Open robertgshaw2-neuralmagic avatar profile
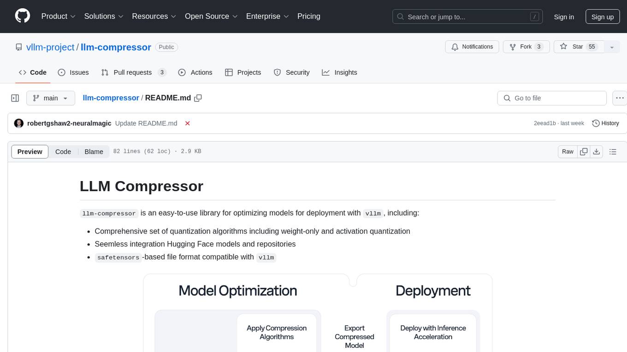627x352 pixels. (x=19, y=123)
